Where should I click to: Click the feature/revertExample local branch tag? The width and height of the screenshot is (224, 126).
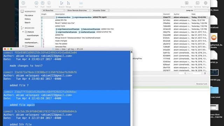coord(91,29)
